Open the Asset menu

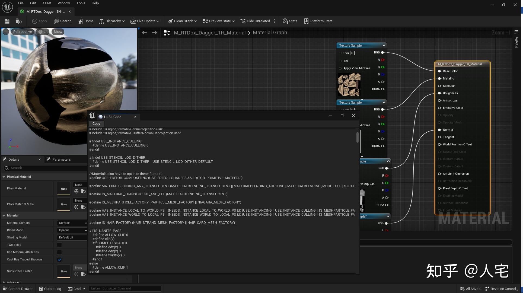point(47,3)
